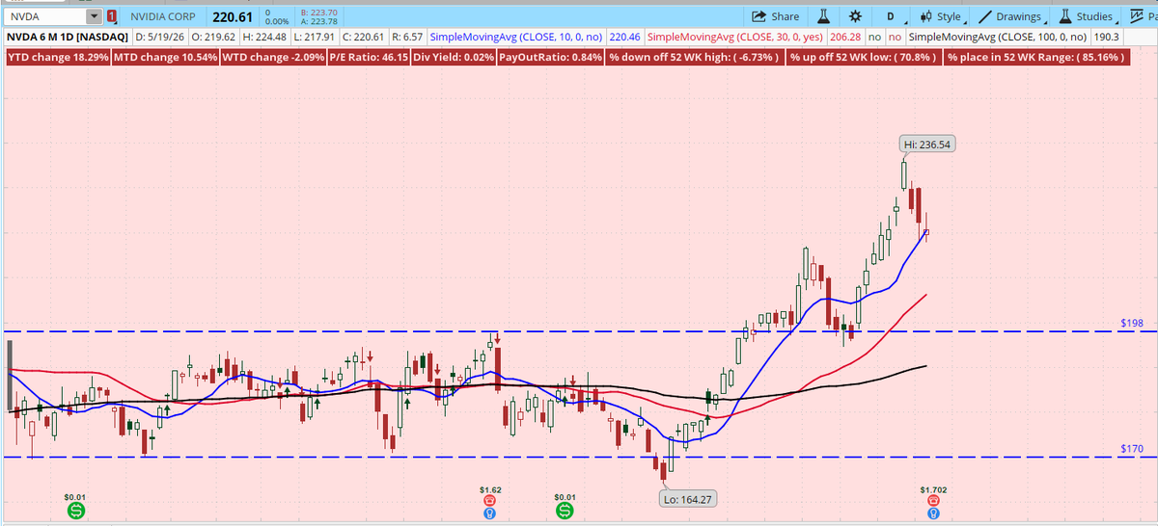This screenshot has width=1158, height=526.
Task: Click the second green $0.01 dividend icon
Action: click(x=565, y=509)
